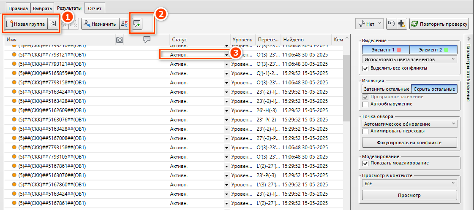Click 'Элемент 1' red color button

pyautogui.click(x=386, y=50)
